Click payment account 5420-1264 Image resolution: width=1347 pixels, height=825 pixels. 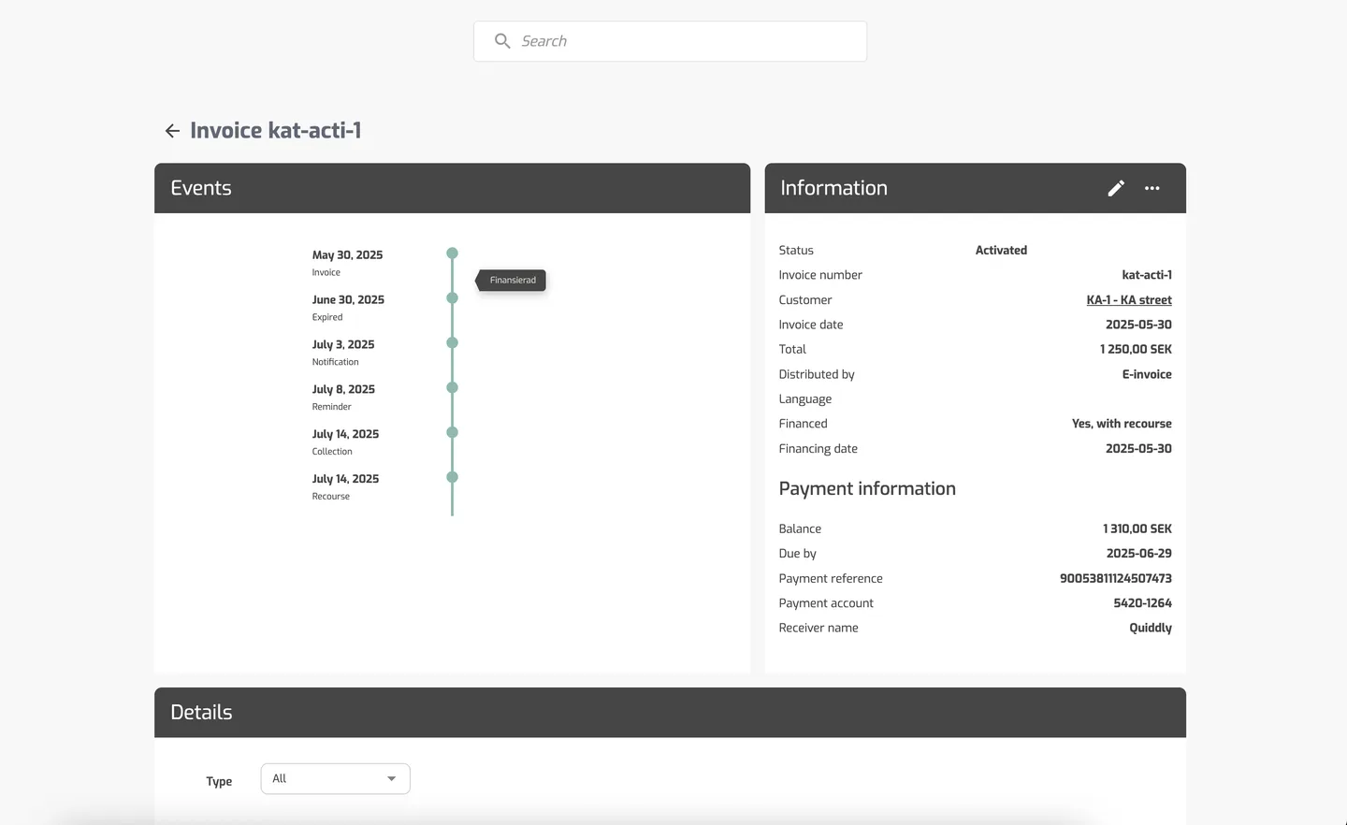pyautogui.click(x=1142, y=603)
